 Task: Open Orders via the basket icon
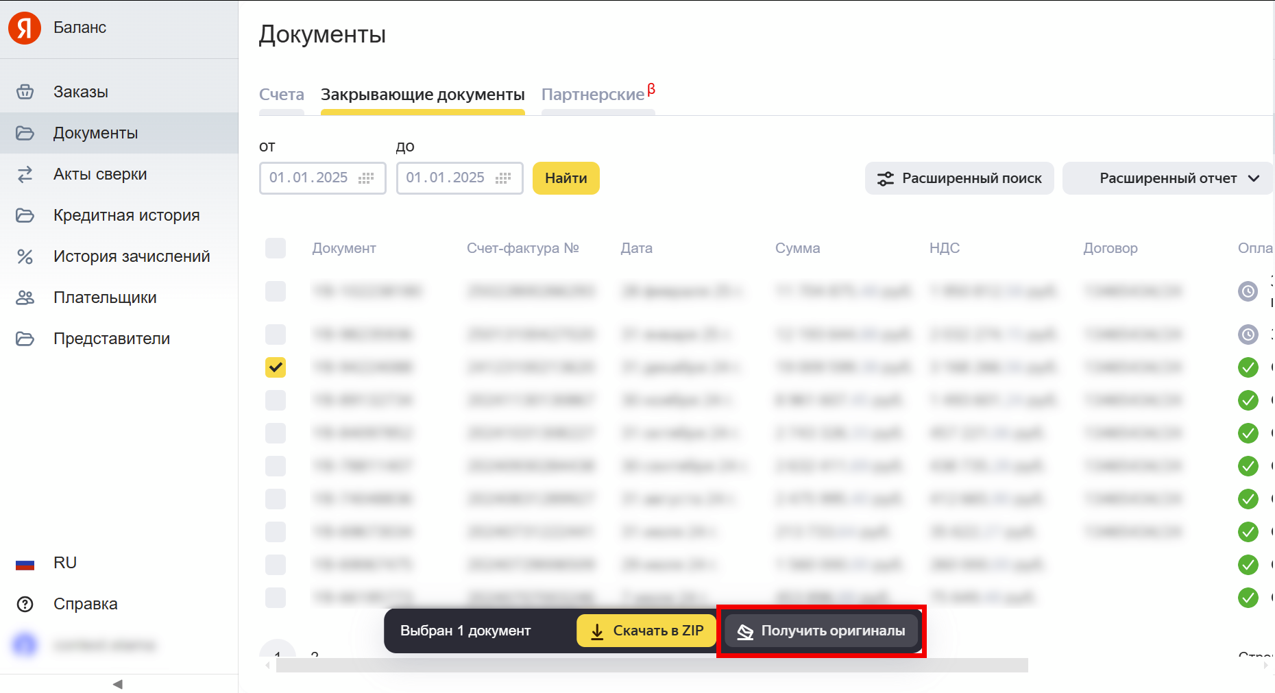pyautogui.click(x=25, y=92)
